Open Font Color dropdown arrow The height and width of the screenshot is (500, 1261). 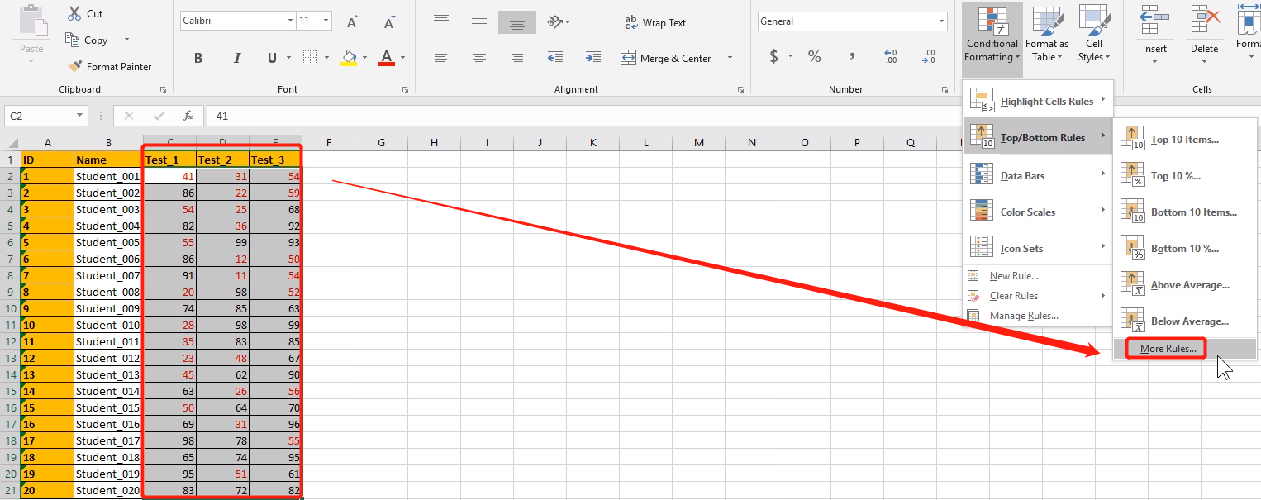coord(403,58)
